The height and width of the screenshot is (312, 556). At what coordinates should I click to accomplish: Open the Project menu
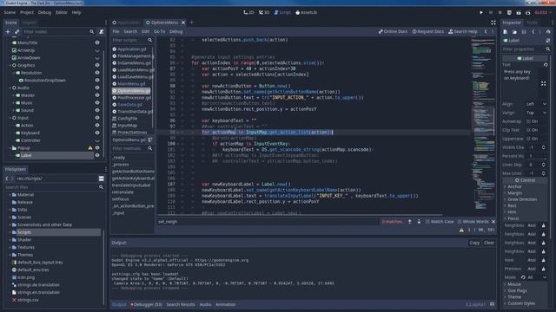[x=27, y=12]
